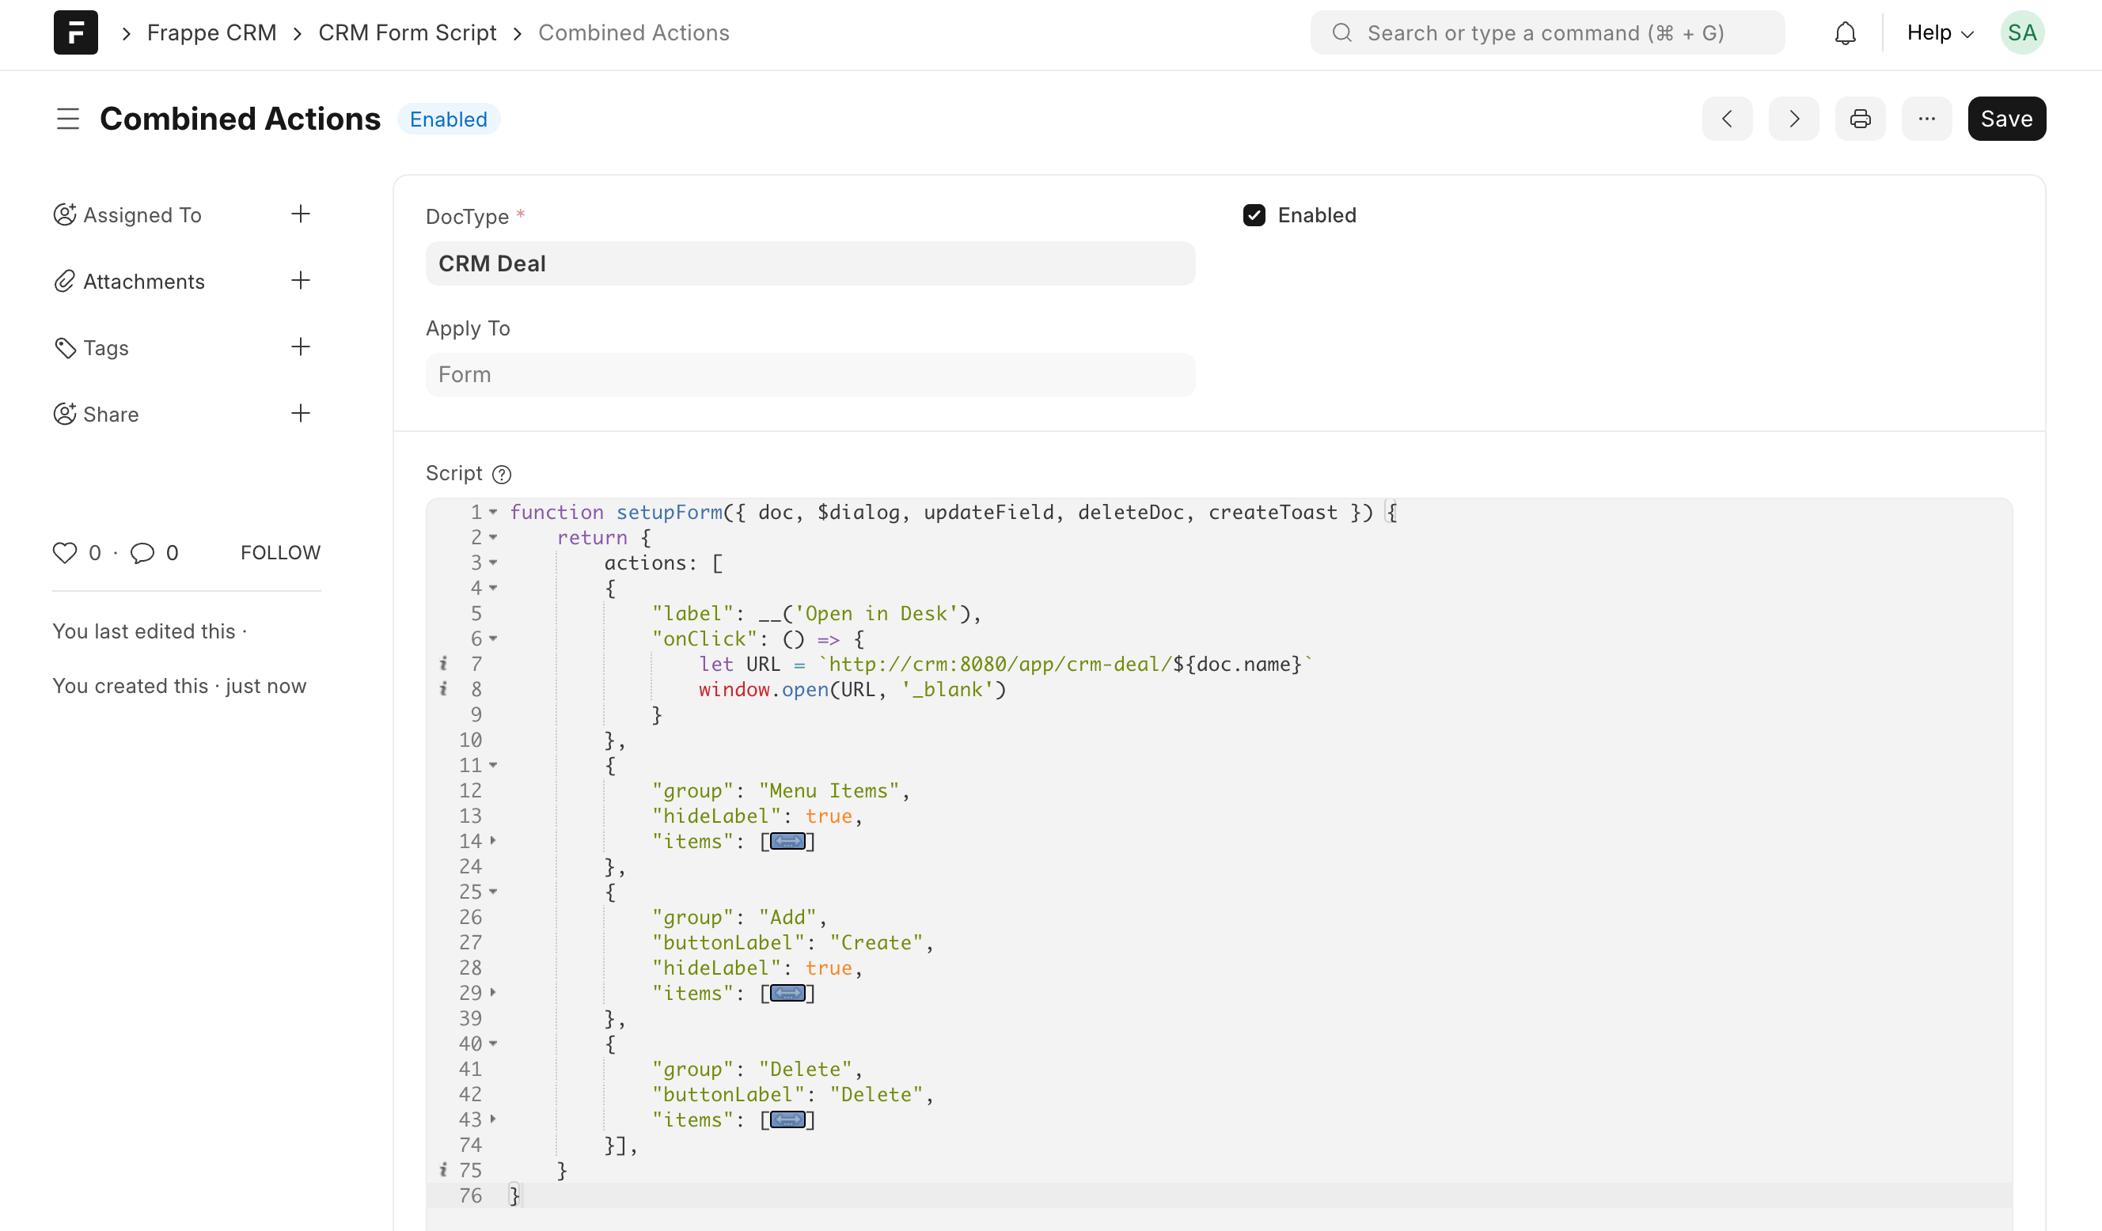The image size is (2102, 1231).
Task: Navigate to CRM Form Script breadcrumb
Action: tap(407, 32)
